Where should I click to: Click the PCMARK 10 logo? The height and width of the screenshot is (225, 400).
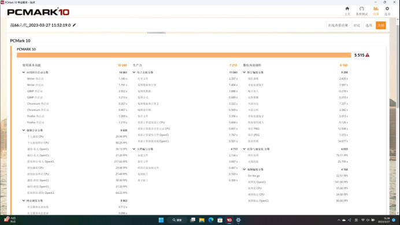pyautogui.click(x=38, y=12)
